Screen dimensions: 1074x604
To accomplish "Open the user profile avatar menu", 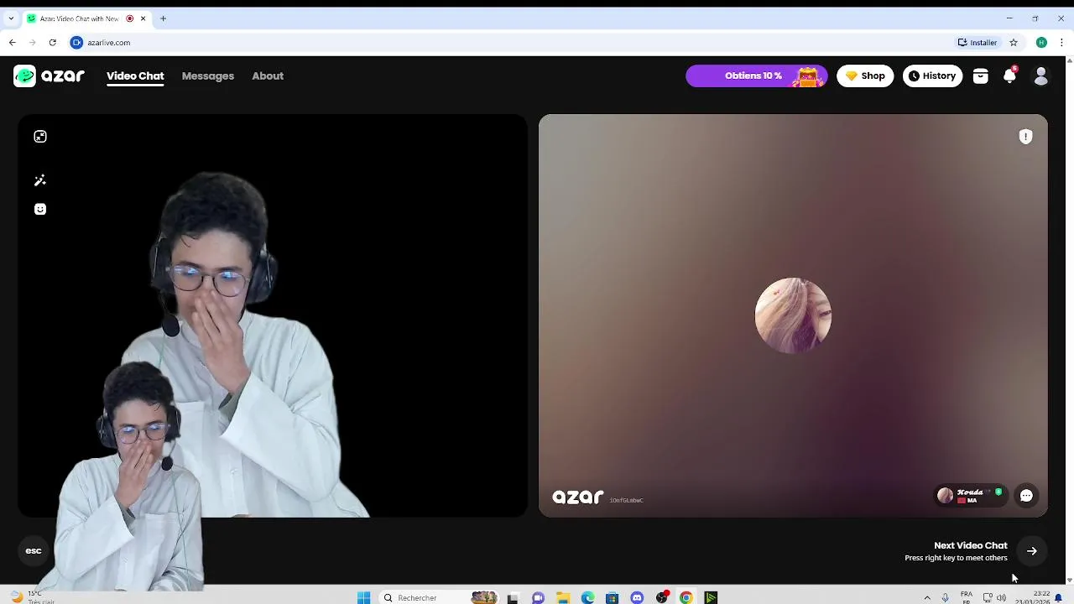I will coord(1041,76).
